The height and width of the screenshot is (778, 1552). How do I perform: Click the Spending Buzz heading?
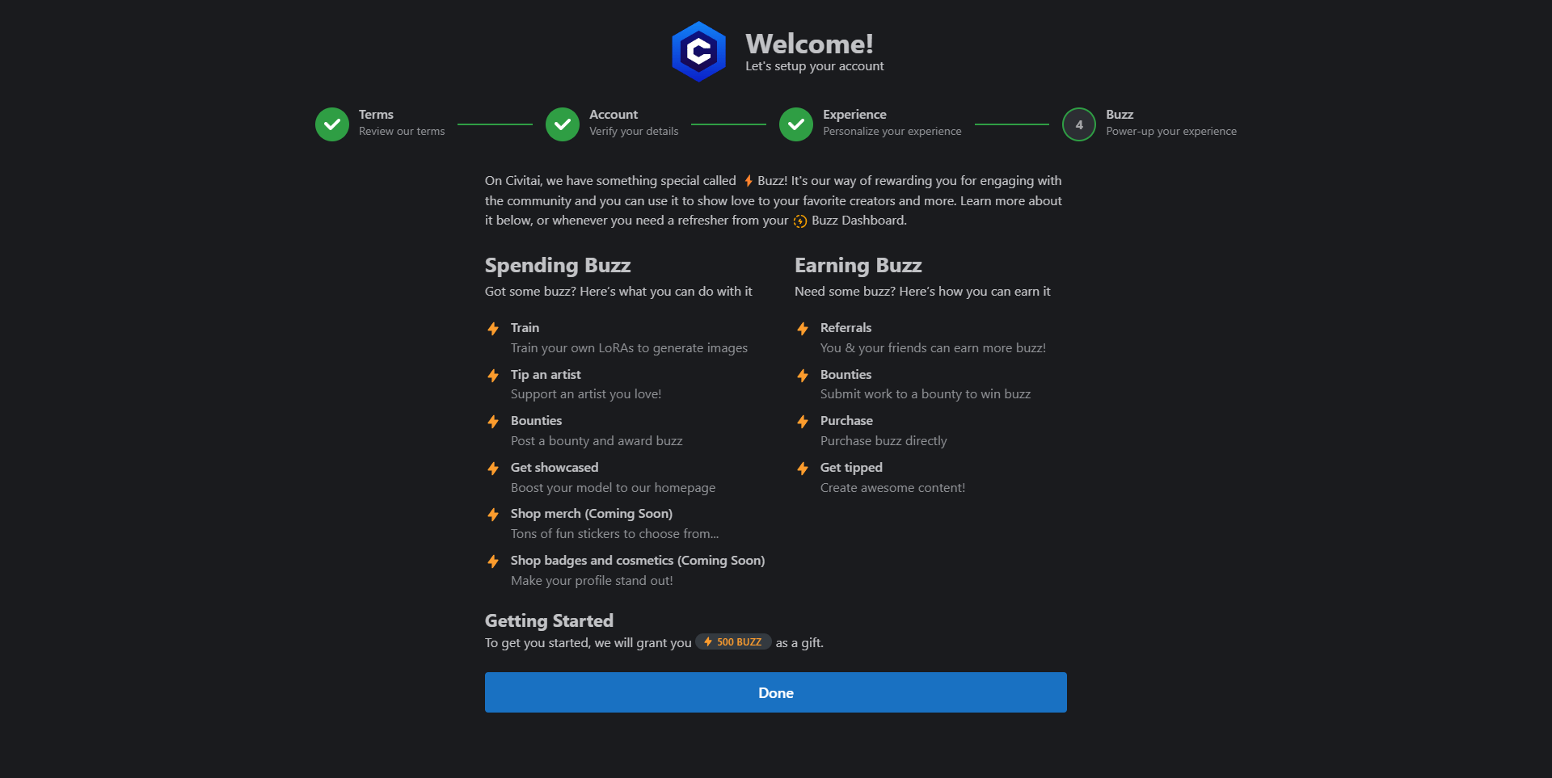coord(558,266)
